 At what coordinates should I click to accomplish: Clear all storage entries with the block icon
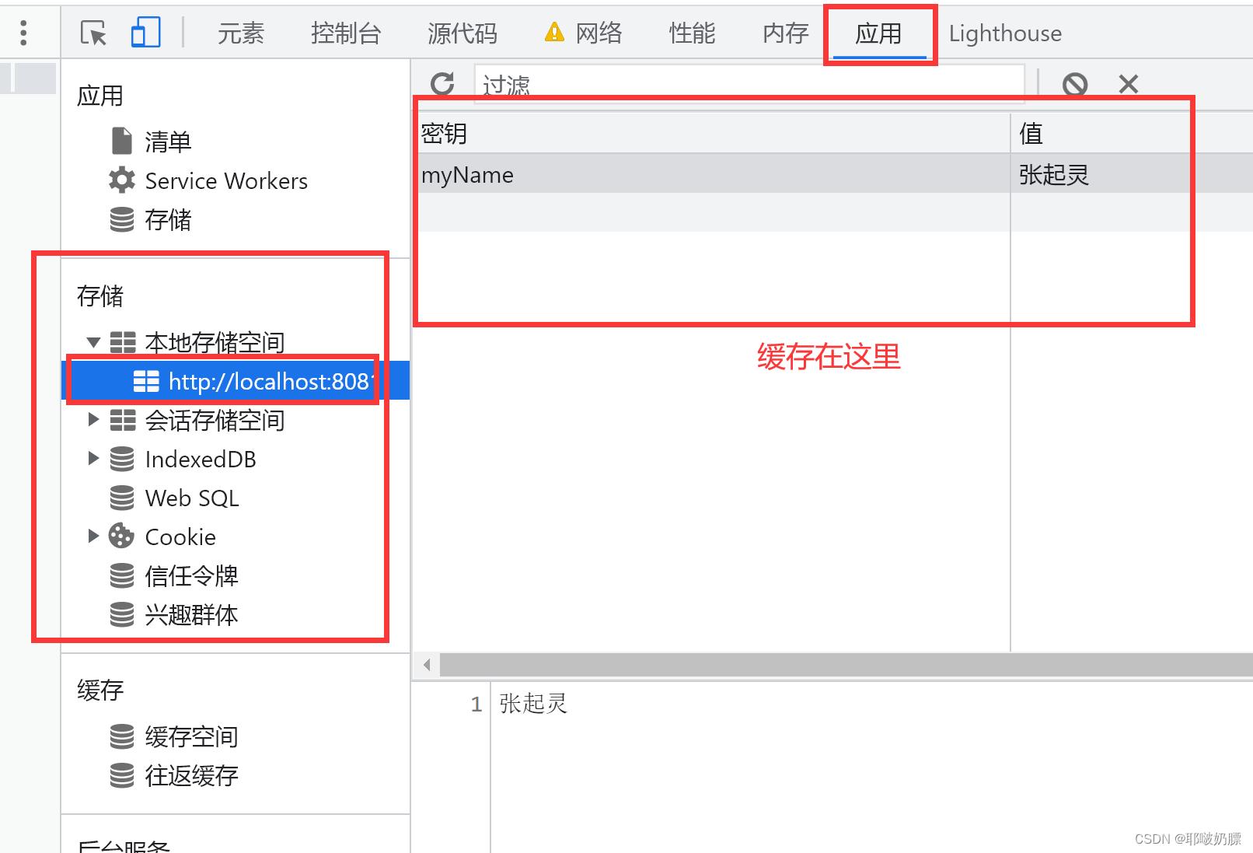coord(1075,83)
